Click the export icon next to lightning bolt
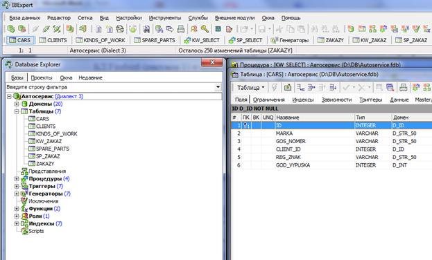 (288, 87)
